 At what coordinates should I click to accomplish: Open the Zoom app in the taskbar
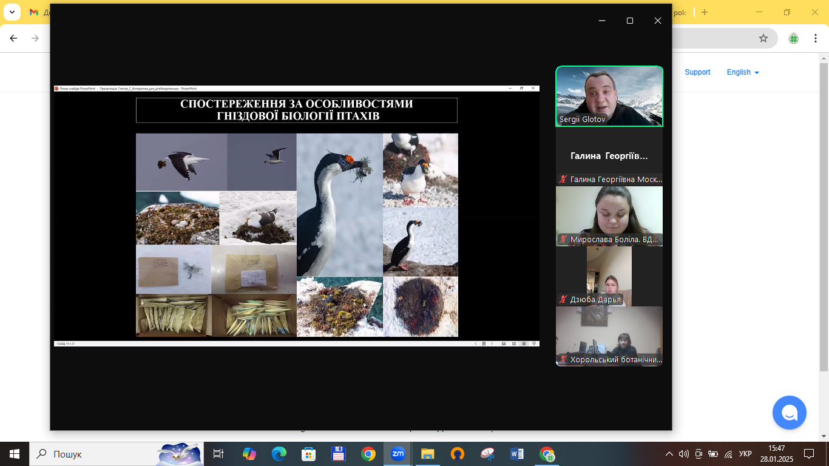click(x=398, y=454)
